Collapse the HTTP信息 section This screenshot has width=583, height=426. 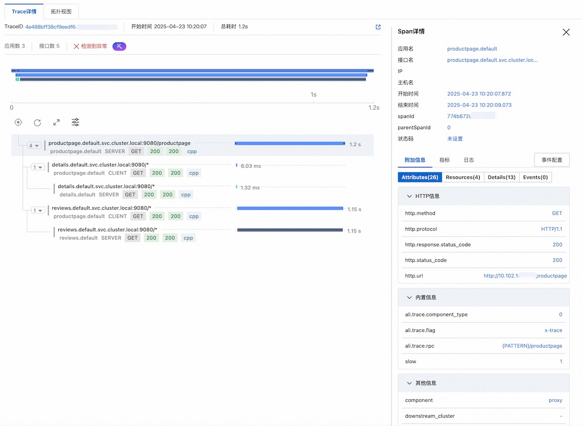tap(410, 196)
